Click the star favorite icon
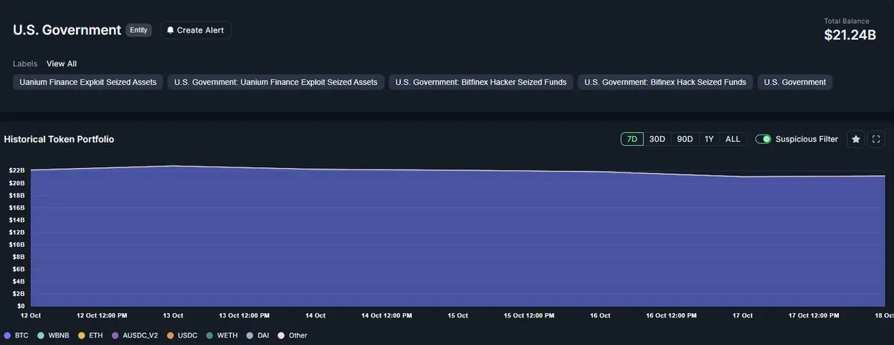 click(856, 139)
